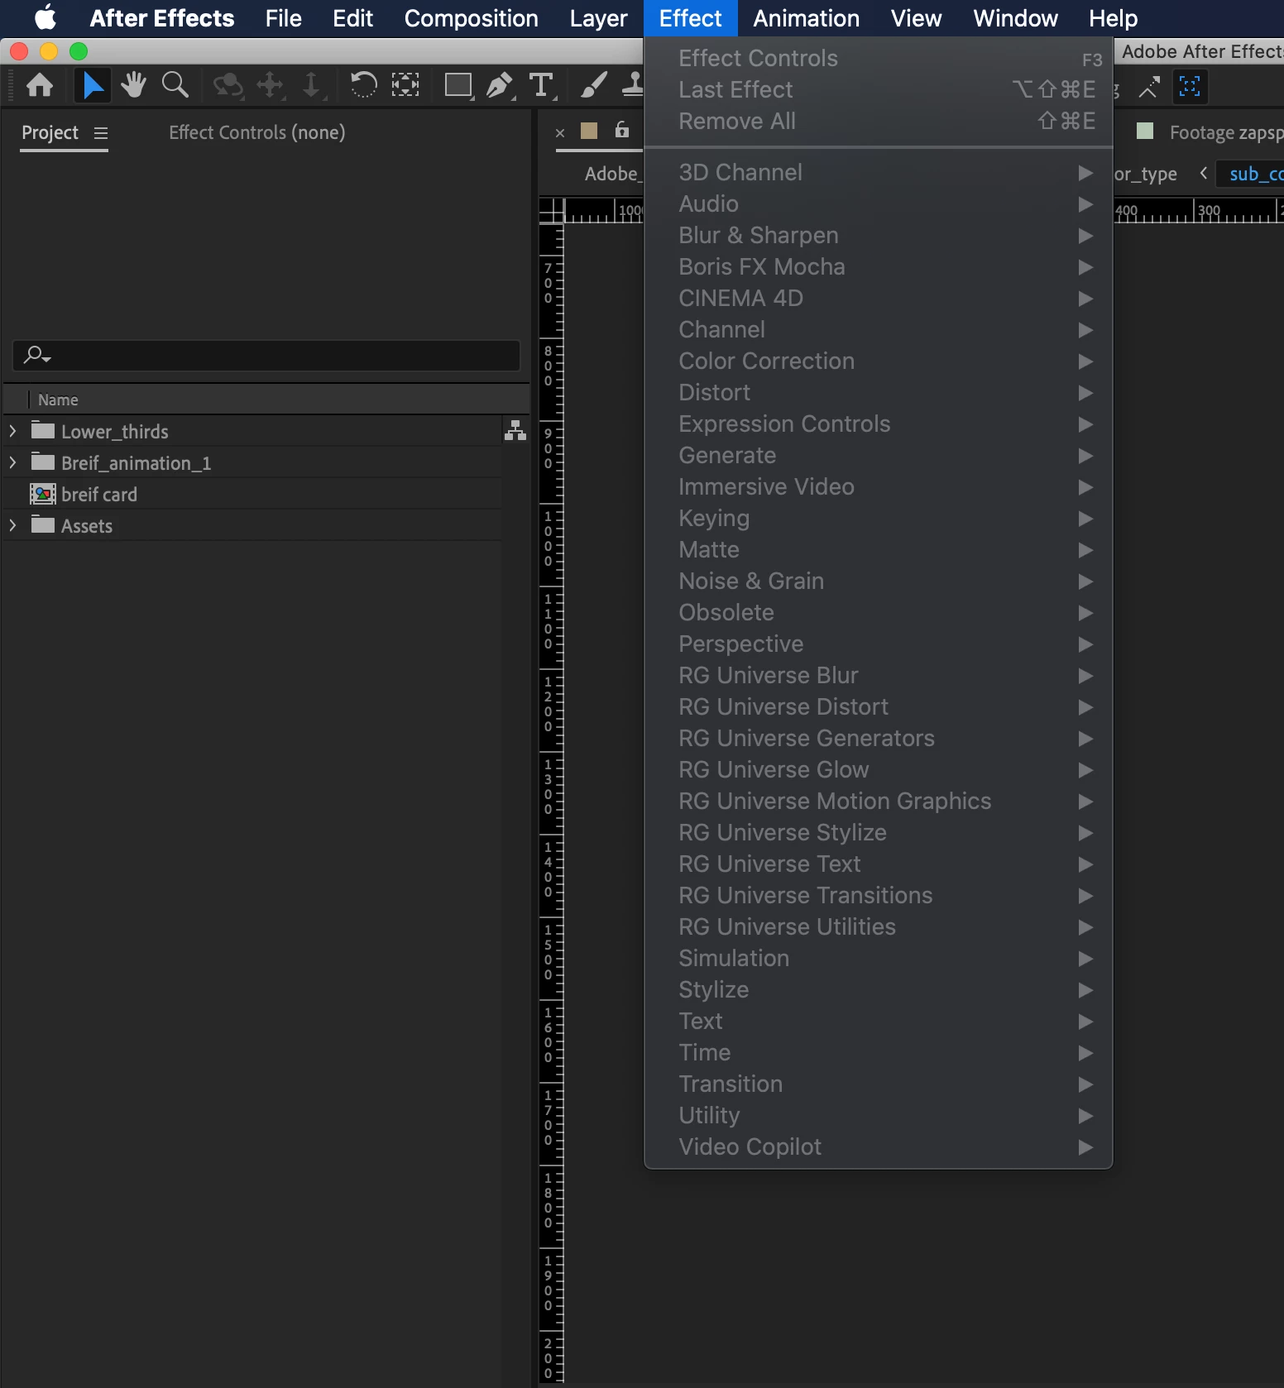The width and height of the screenshot is (1284, 1388).
Task: Expand the Assets folder
Action: 12,525
